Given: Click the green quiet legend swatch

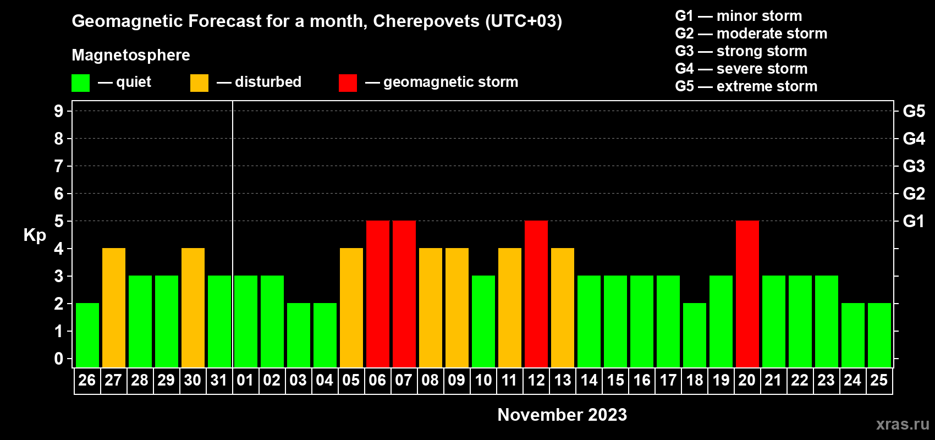Looking at the screenshot, I should pos(80,83).
